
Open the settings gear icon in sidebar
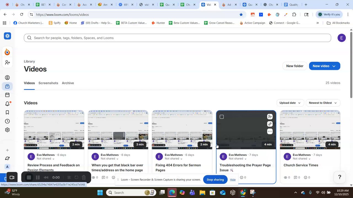[x=7, y=130]
